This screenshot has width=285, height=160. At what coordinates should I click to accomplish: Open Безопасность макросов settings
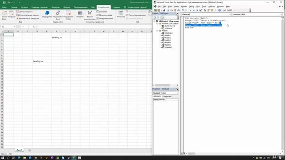pyautogui.click(x=28, y=19)
